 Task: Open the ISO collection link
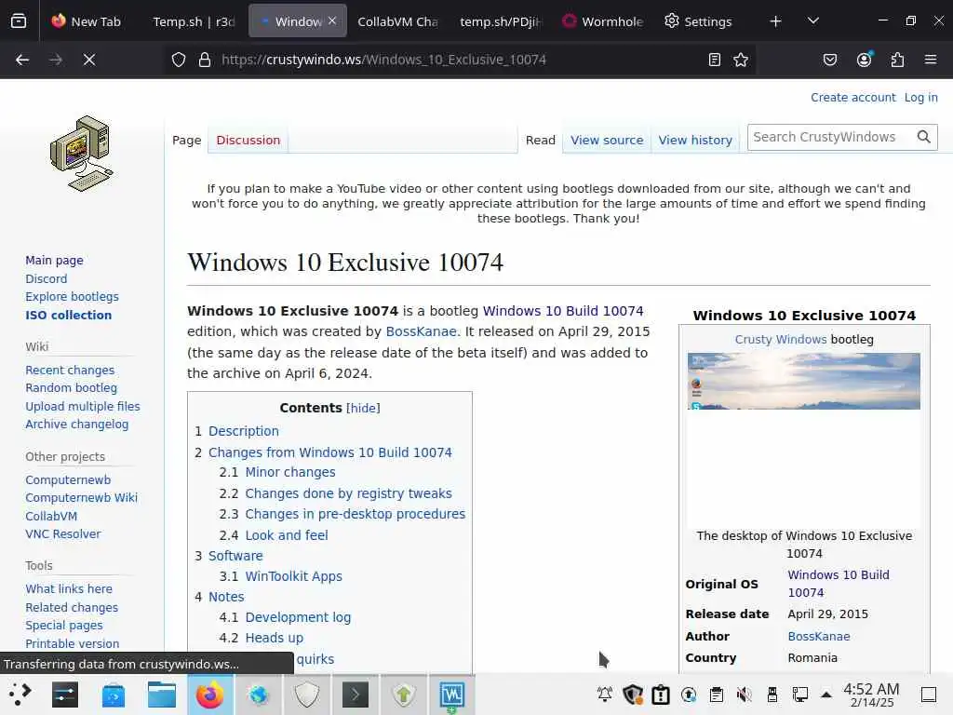pos(68,315)
